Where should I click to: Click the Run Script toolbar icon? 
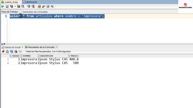point(7,6)
